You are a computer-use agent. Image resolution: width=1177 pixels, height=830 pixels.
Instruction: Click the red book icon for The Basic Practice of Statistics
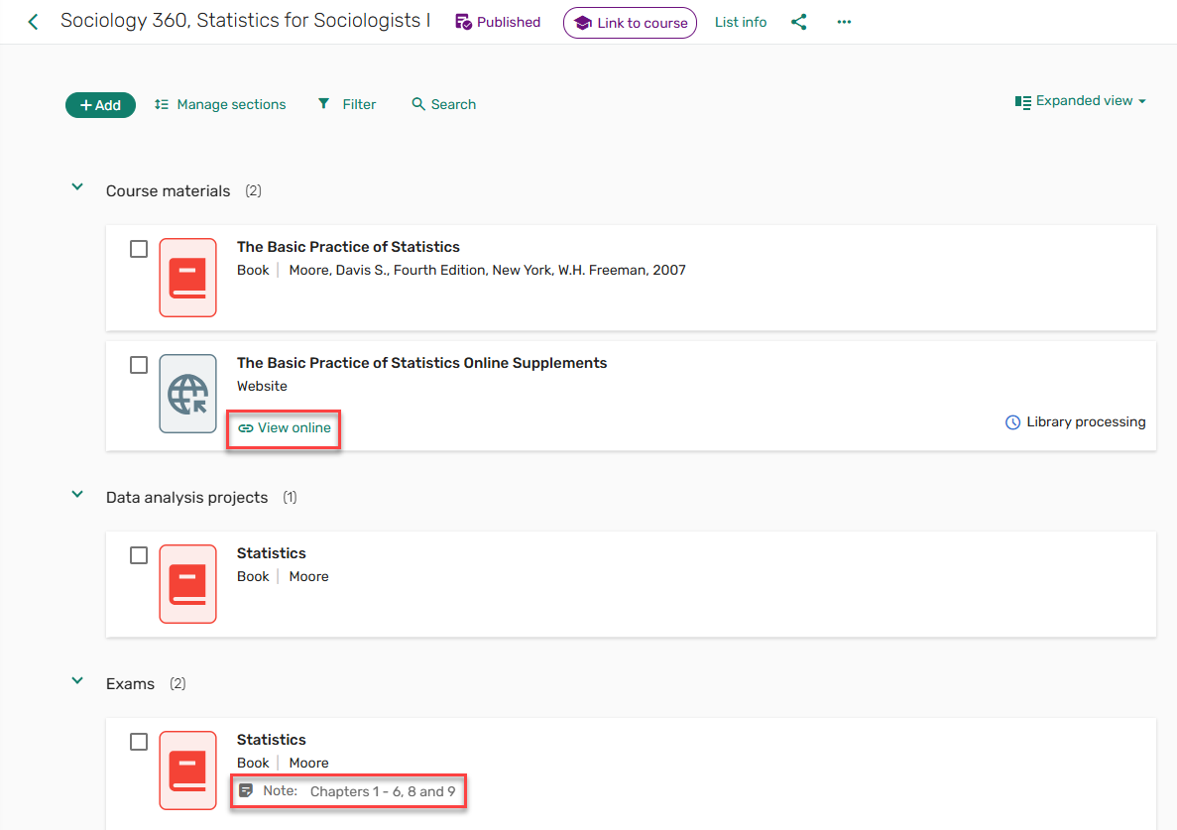point(187,278)
